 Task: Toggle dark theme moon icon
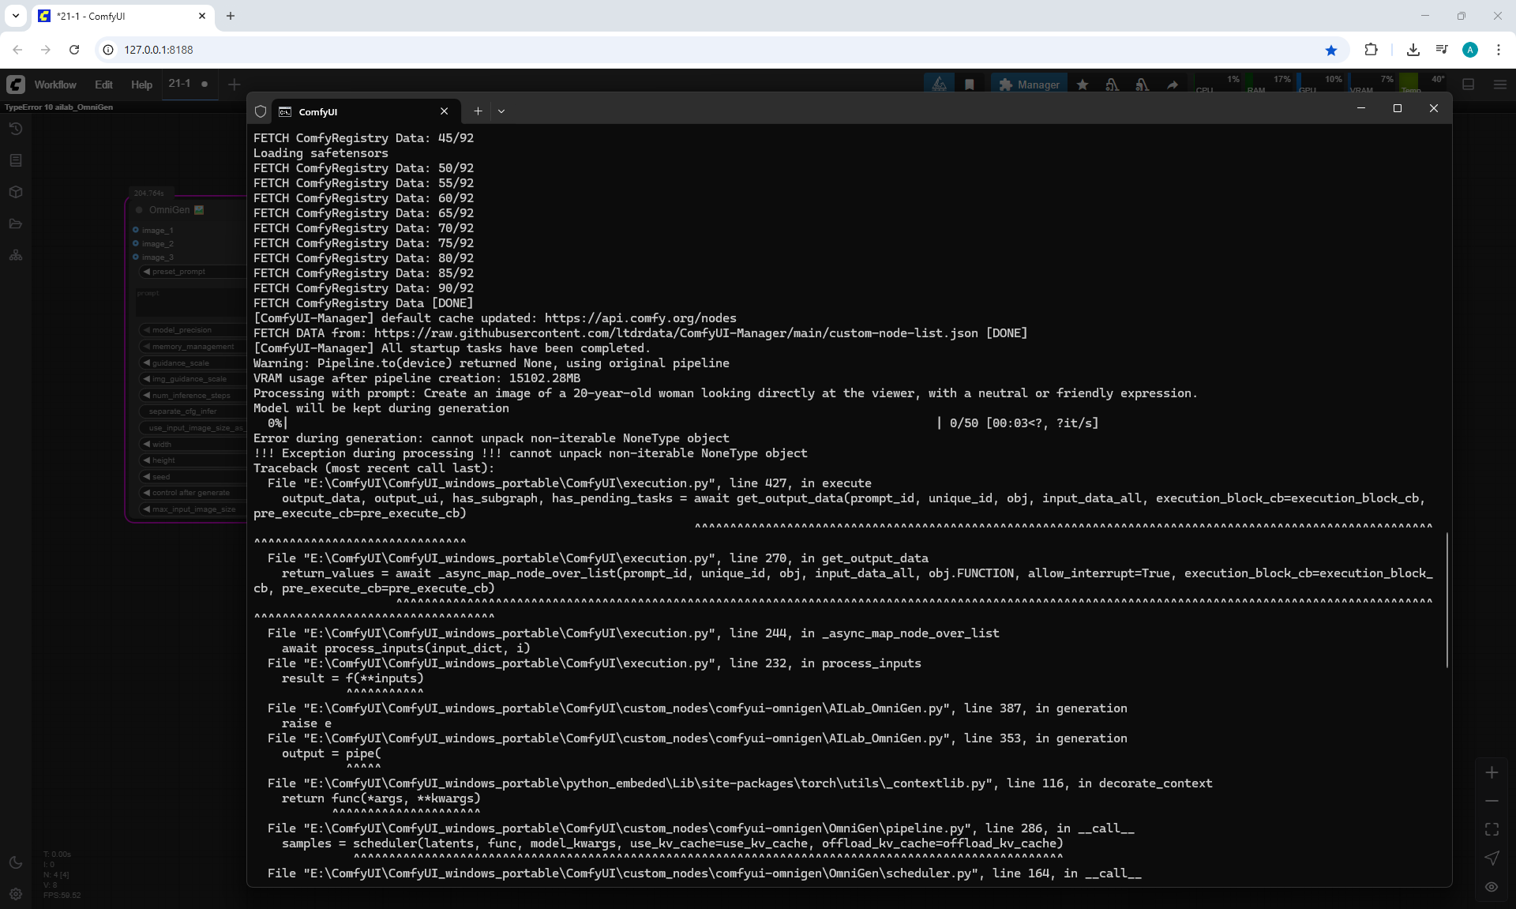[x=16, y=862]
